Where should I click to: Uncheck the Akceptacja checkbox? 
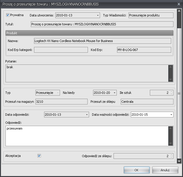39,156
